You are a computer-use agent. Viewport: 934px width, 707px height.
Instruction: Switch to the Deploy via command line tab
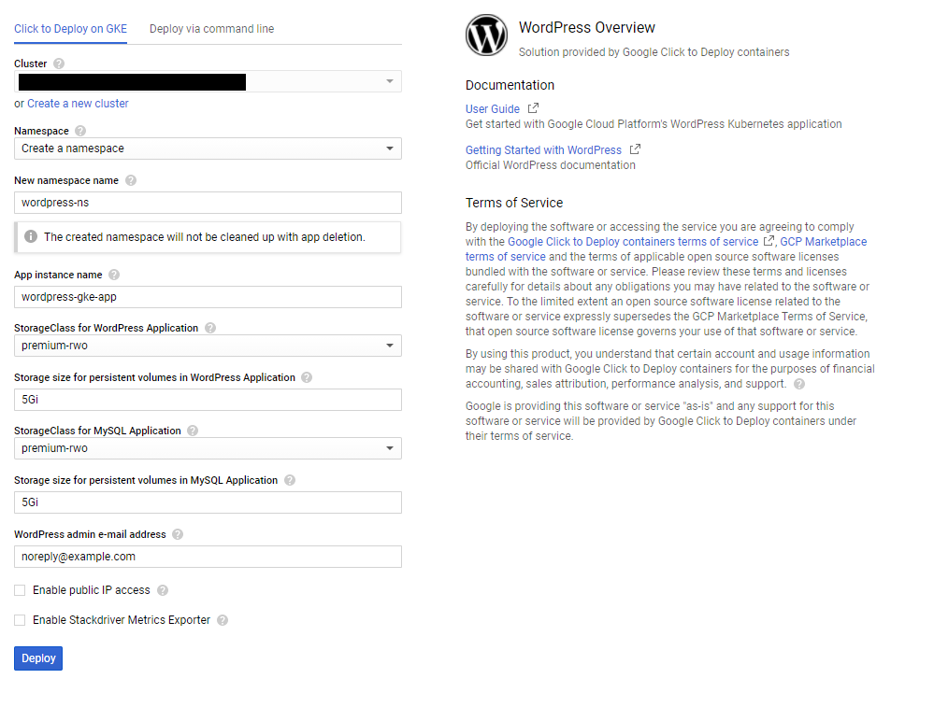[211, 29]
